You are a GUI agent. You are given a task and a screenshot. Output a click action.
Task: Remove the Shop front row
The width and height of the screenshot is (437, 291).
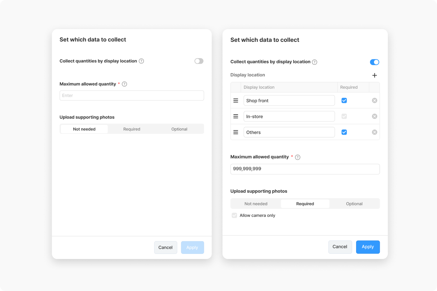[x=374, y=100]
